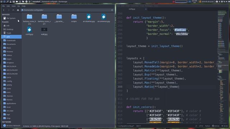Image resolution: width=230 pixels, height=129 pixels.
Task: Select the arcobattery.py file
Action: (89, 18)
